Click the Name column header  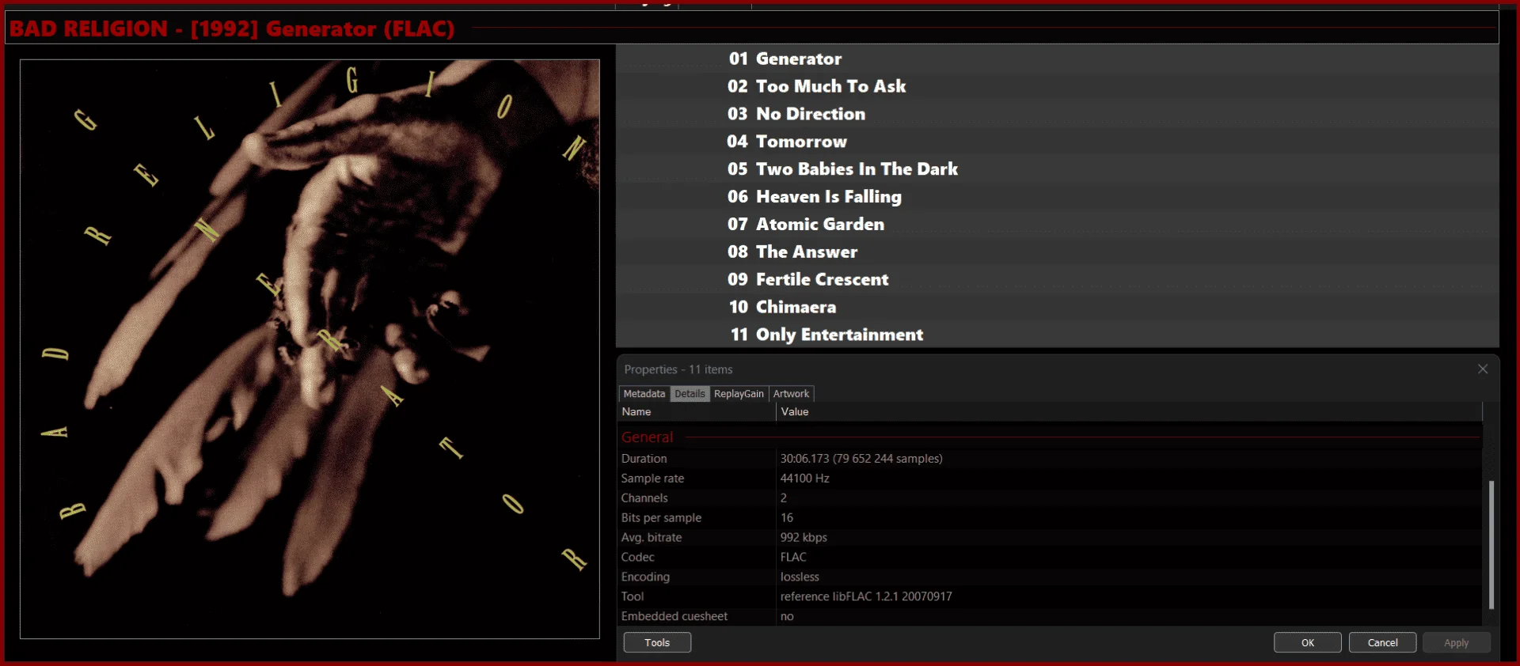tap(697, 412)
